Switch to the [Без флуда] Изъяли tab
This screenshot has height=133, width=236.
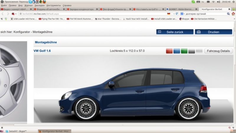coord(116,9)
